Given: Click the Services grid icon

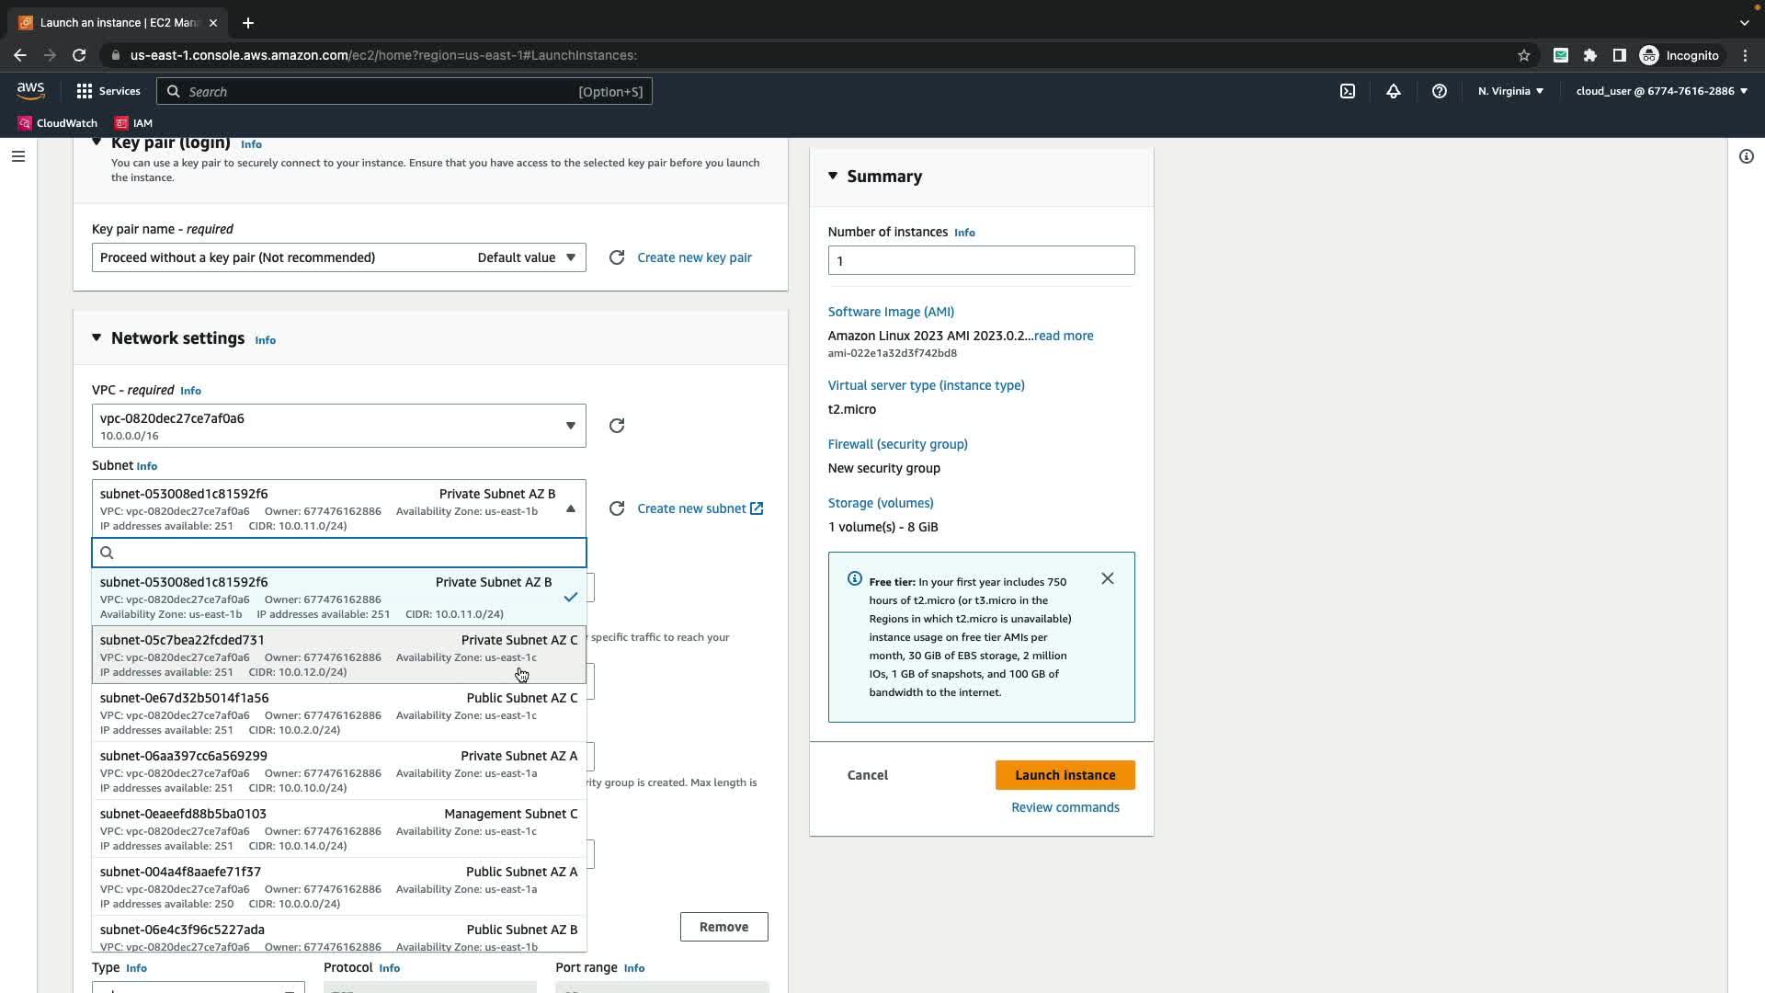Looking at the screenshot, I should [85, 91].
